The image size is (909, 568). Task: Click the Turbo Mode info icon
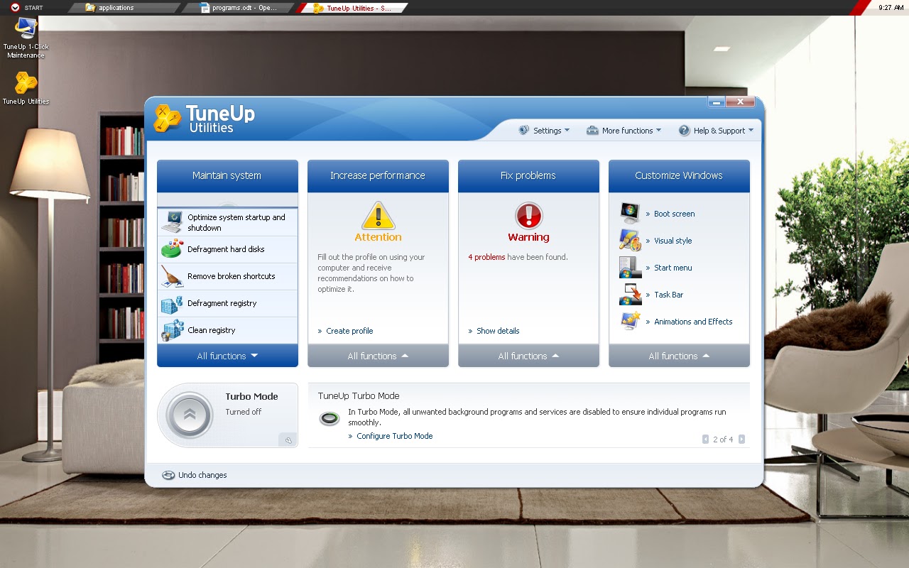329,418
